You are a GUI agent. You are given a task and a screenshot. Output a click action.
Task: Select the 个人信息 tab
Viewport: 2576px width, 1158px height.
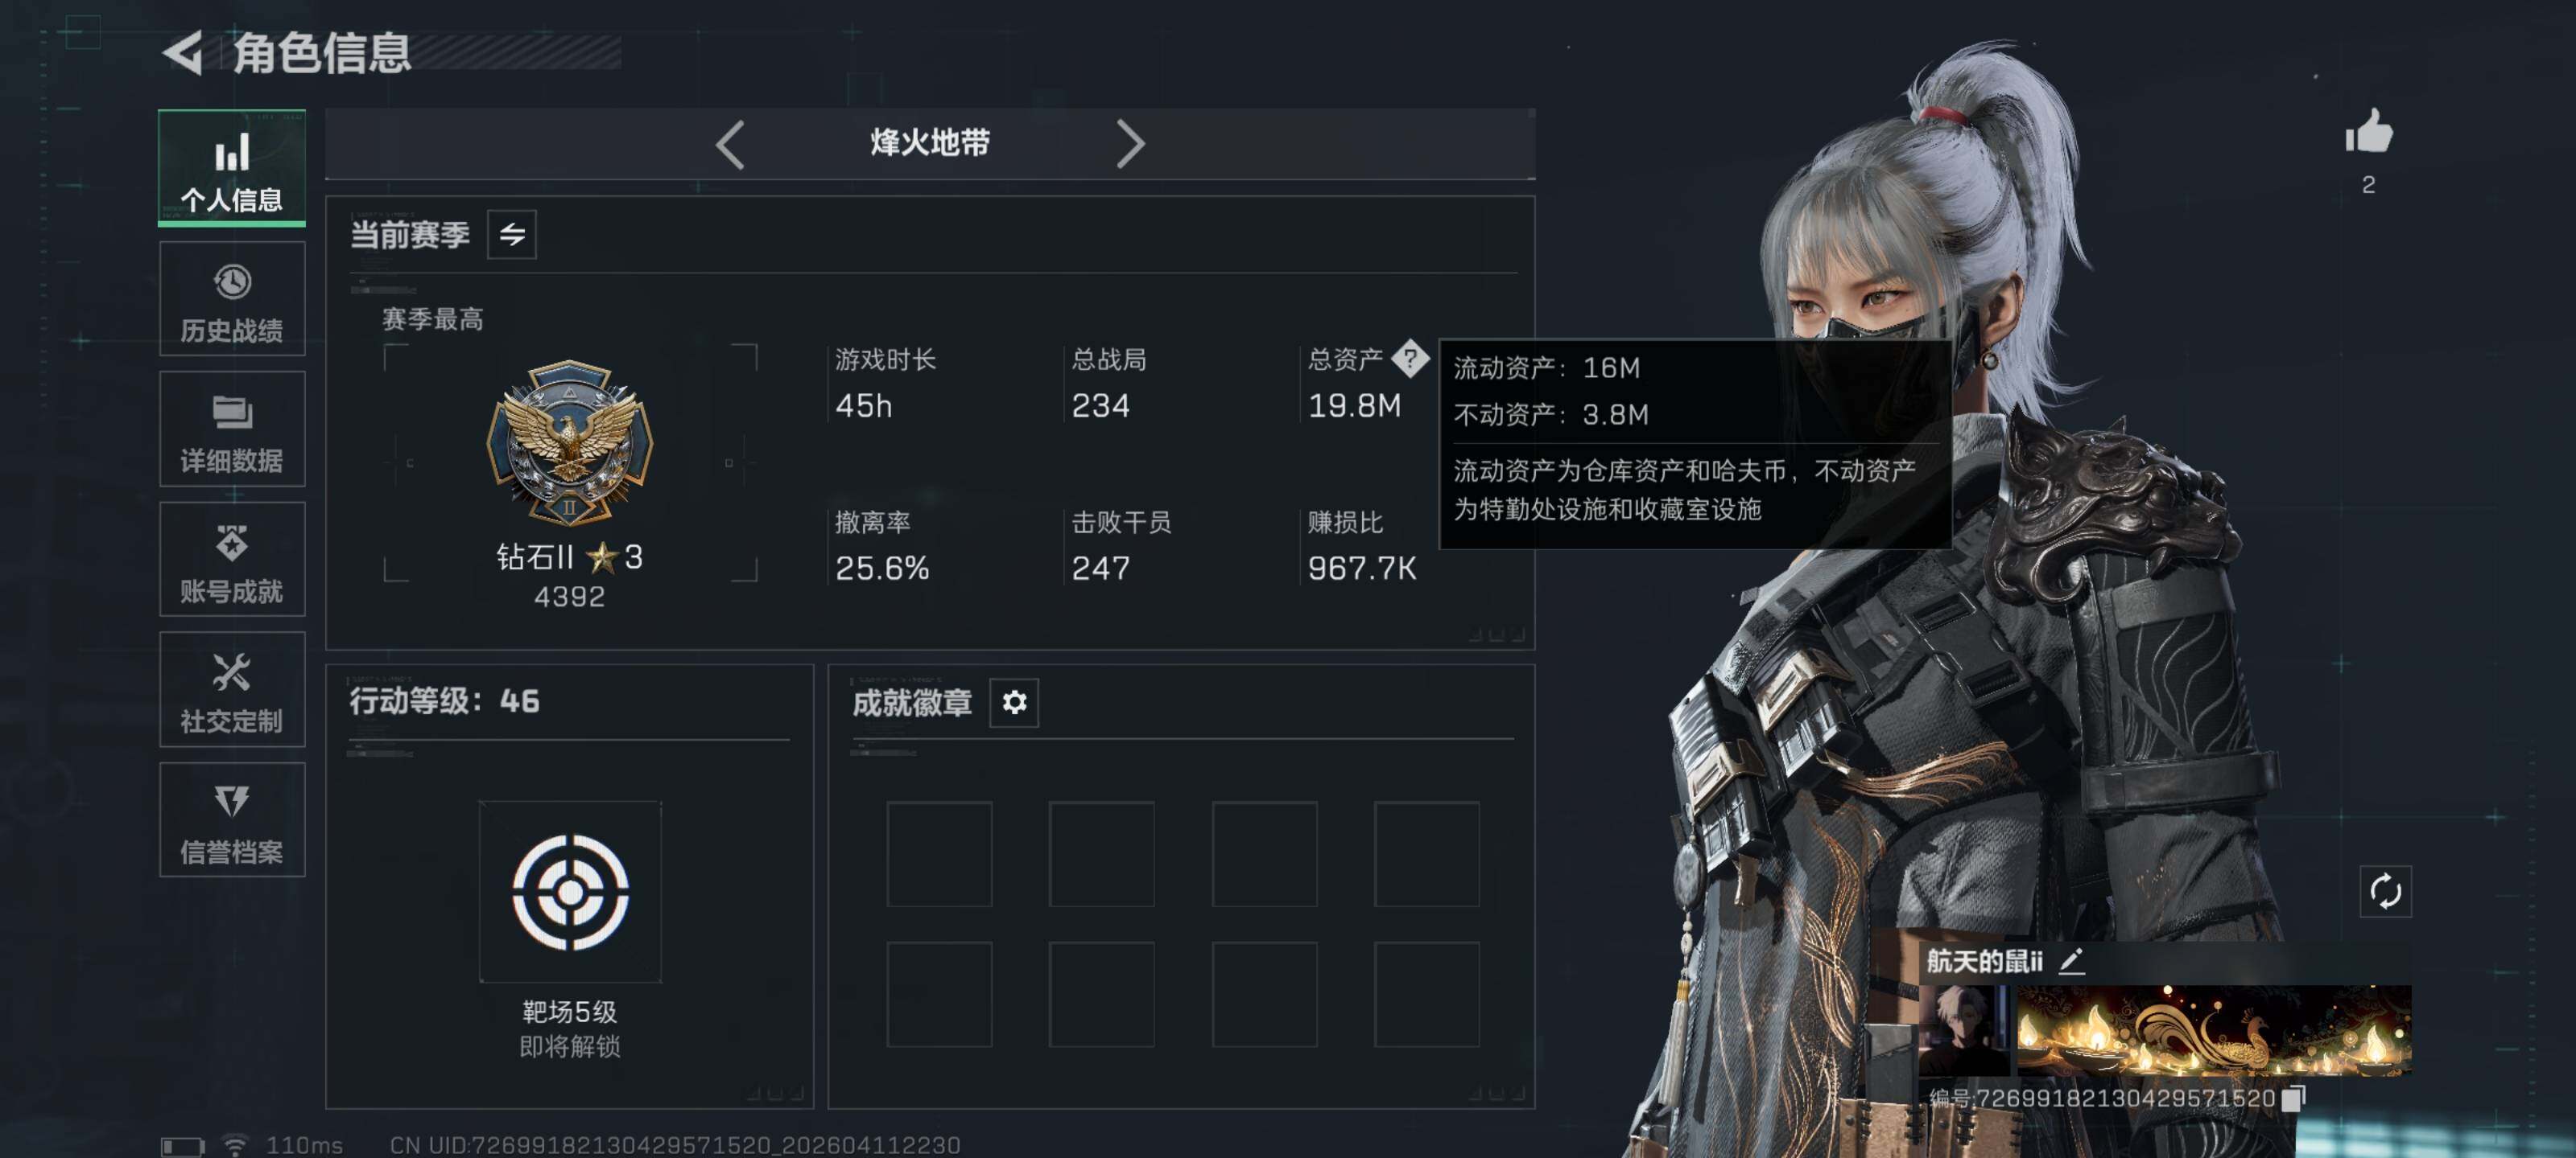coord(232,168)
